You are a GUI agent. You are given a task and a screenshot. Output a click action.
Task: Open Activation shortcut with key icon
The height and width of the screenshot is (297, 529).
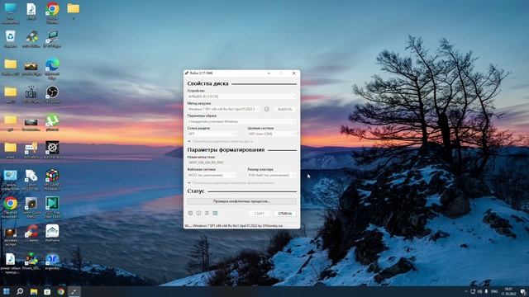[x=31, y=150]
